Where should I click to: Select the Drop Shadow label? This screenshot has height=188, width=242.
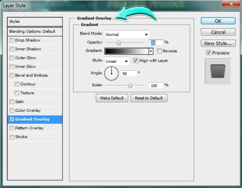pyautogui.click(x=28, y=40)
